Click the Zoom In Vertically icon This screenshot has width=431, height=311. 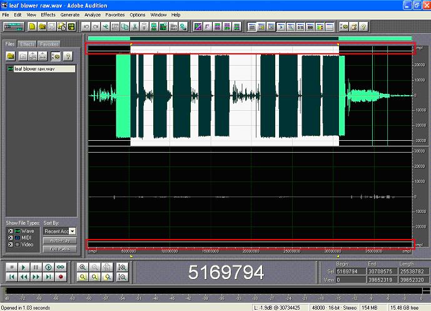[123, 267]
